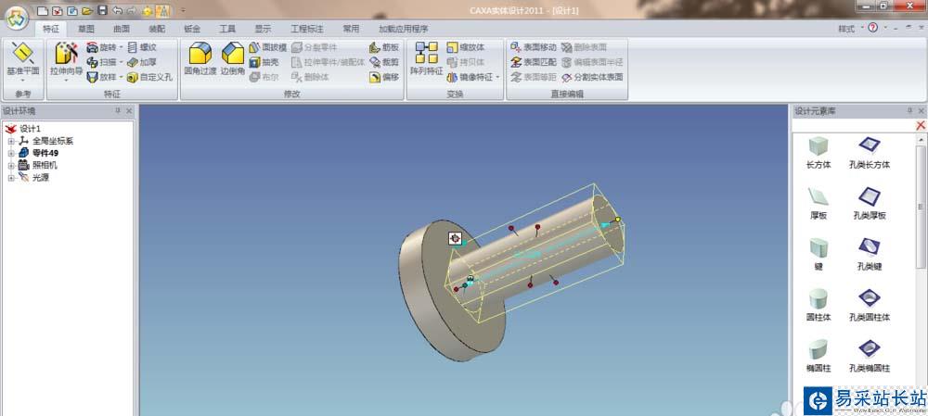928x416 pixels.
Task: Open the help question-mark icon
Action: coord(872,28)
